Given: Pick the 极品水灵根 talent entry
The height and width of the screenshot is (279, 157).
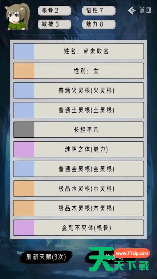Looking at the screenshot, I should coord(78,189).
